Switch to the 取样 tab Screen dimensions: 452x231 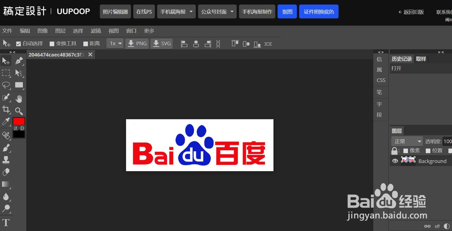pyautogui.click(x=421, y=59)
